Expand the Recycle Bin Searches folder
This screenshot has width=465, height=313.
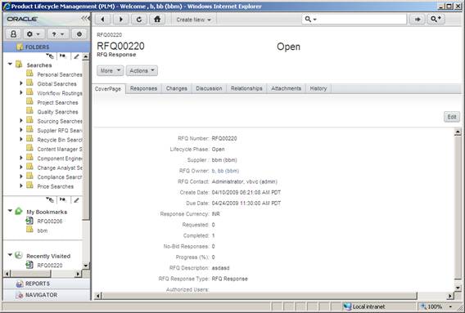[21, 139]
